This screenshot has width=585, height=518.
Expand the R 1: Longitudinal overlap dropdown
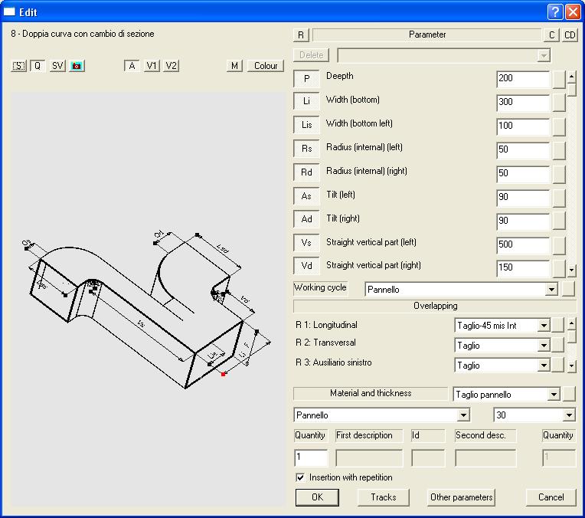click(544, 326)
